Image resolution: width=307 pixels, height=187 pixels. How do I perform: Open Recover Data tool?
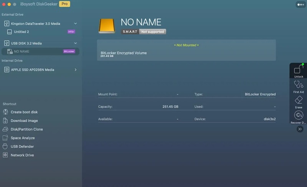pos(299,115)
